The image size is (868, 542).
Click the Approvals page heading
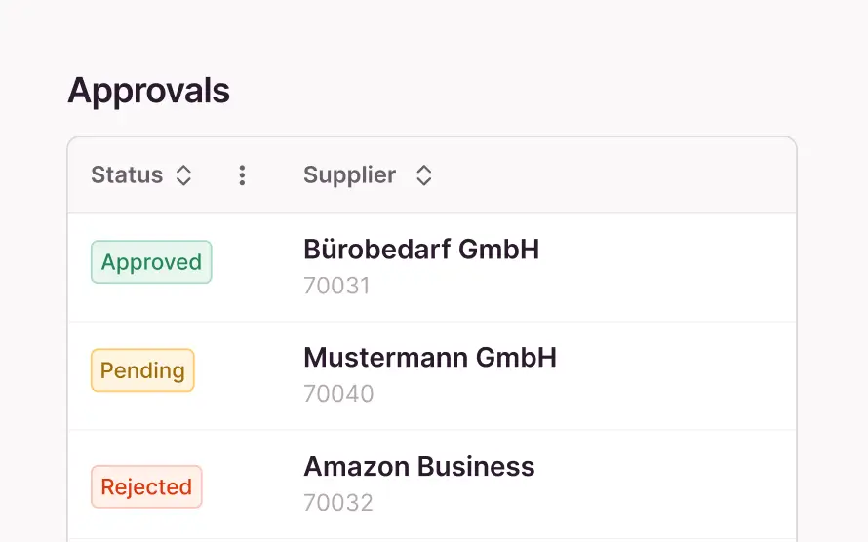[x=148, y=91]
